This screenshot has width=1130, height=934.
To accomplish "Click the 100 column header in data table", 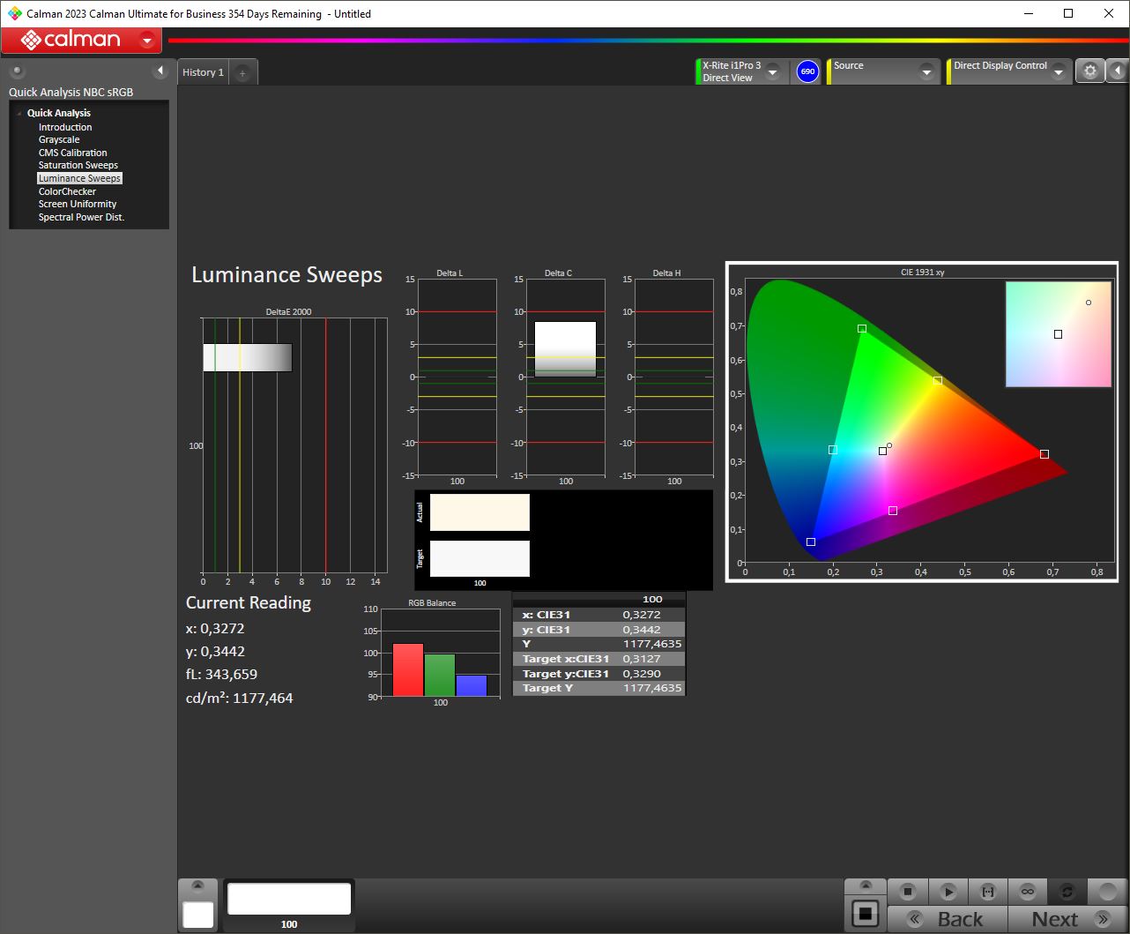I will coord(652,599).
